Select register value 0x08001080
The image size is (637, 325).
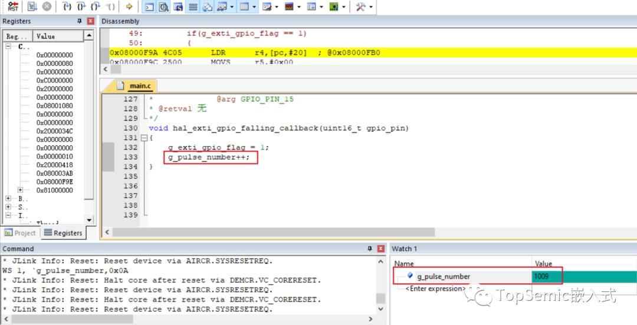click(x=54, y=105)
